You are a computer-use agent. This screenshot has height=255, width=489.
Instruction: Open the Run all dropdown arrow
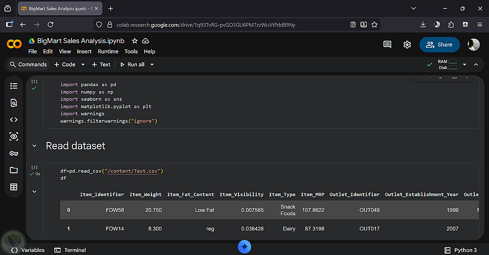pyautogui.click(x=152, y=65)
